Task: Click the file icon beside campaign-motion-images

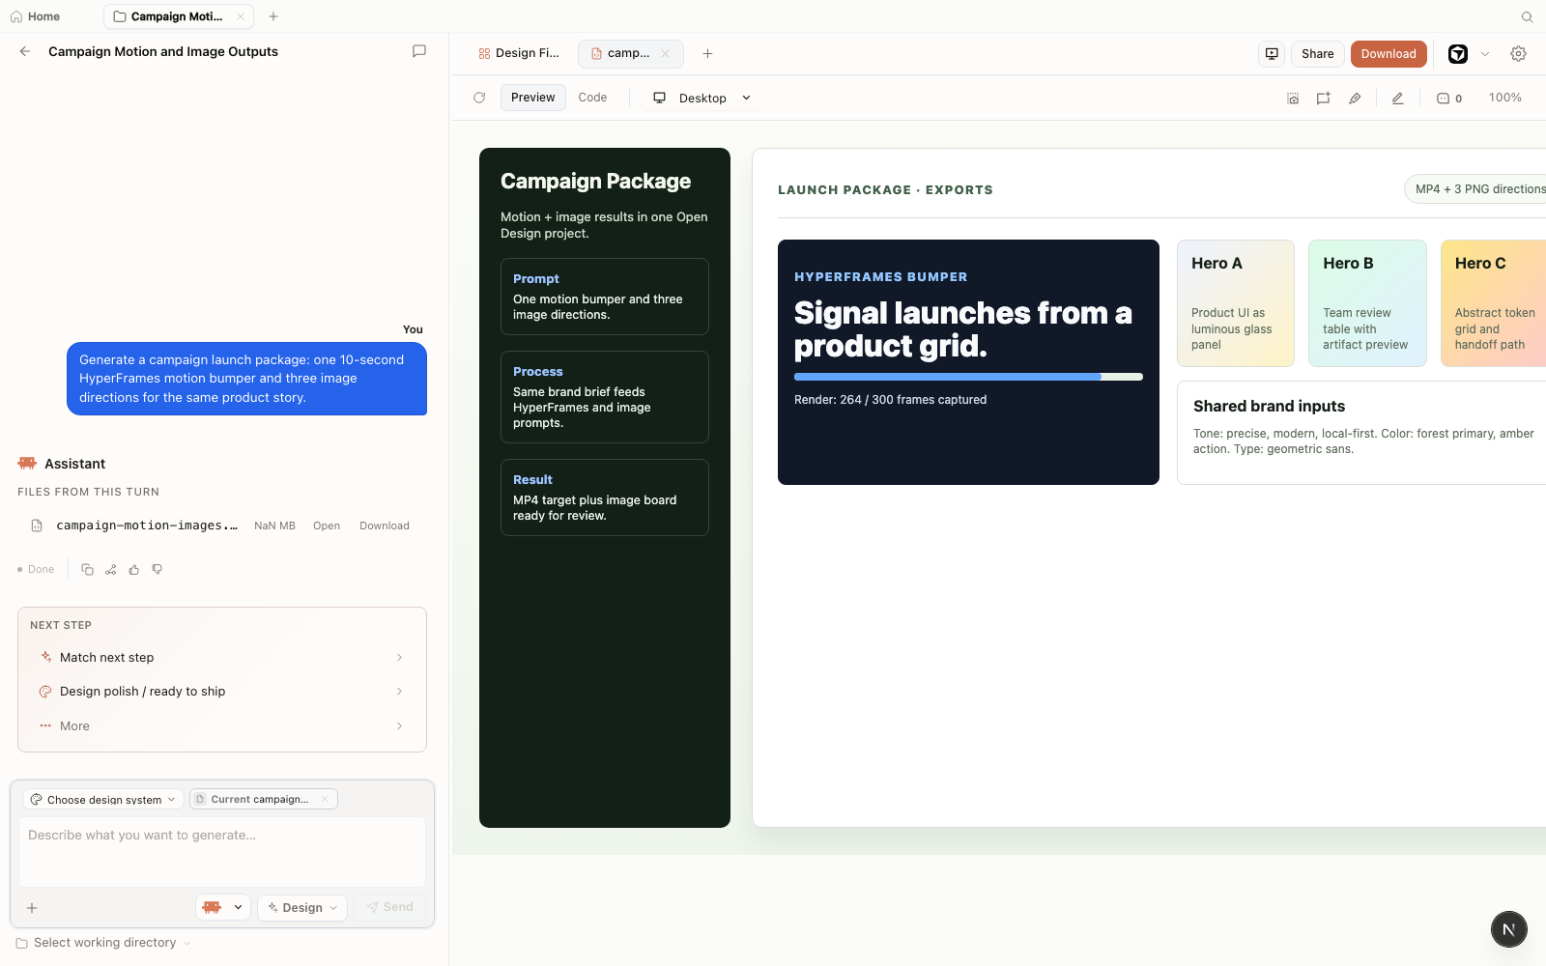Action: tap(37, 526)
